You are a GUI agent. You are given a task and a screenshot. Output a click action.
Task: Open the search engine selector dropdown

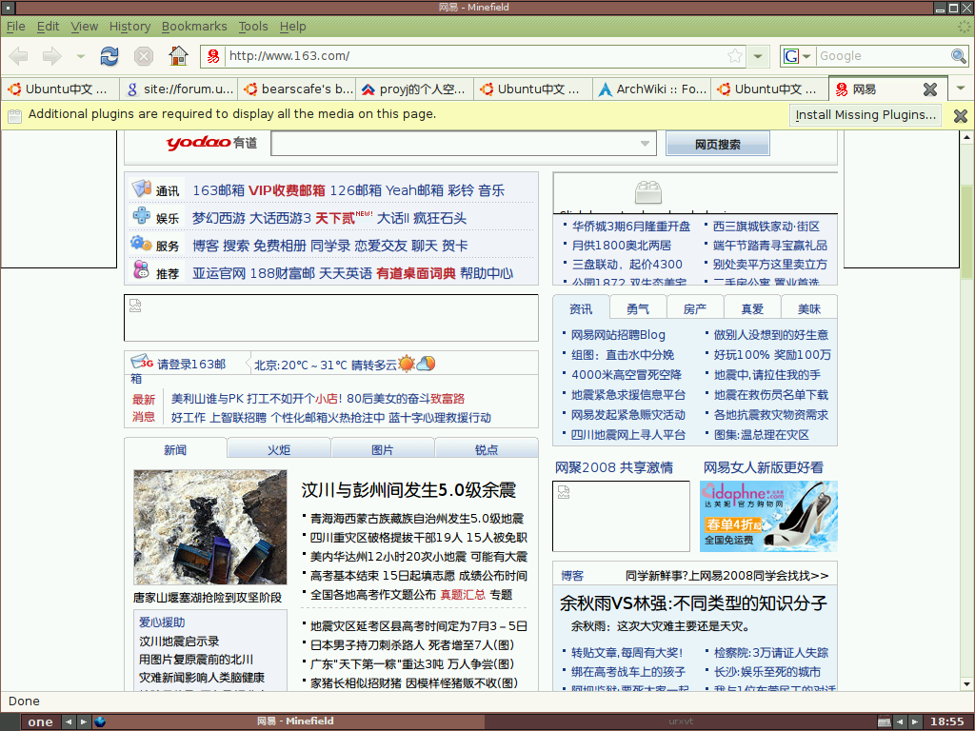point(806,56)
